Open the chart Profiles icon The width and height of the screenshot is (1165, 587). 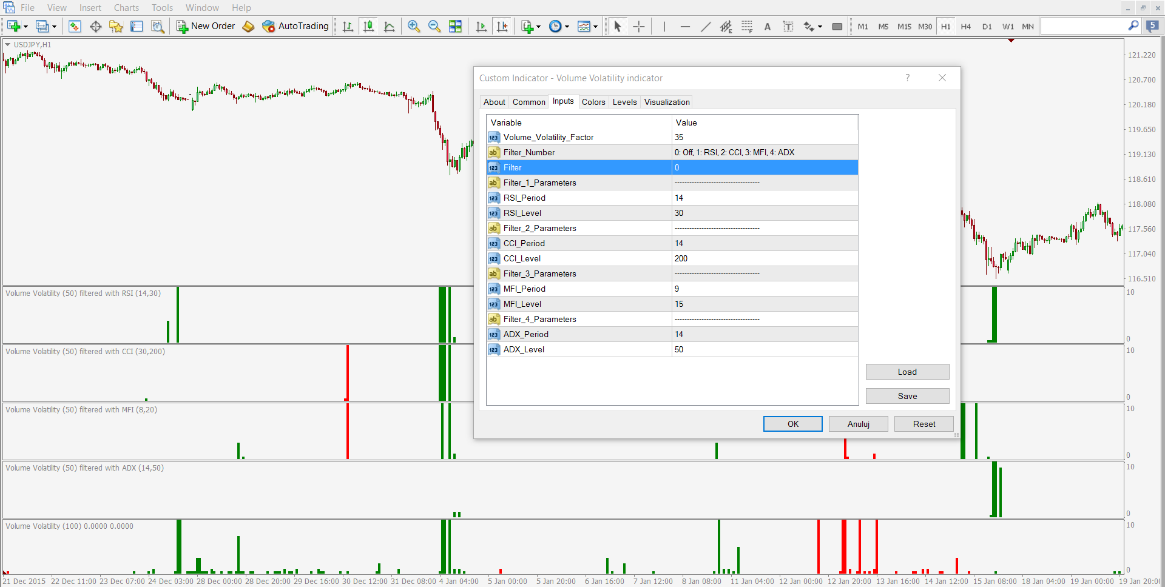pyautogui.click(x=42, y=26)
